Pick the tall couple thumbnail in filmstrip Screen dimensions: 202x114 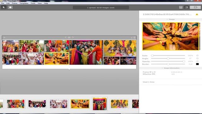point(100,104)
